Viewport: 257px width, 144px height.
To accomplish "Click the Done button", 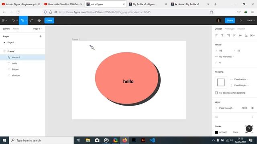I will [49, 20].
